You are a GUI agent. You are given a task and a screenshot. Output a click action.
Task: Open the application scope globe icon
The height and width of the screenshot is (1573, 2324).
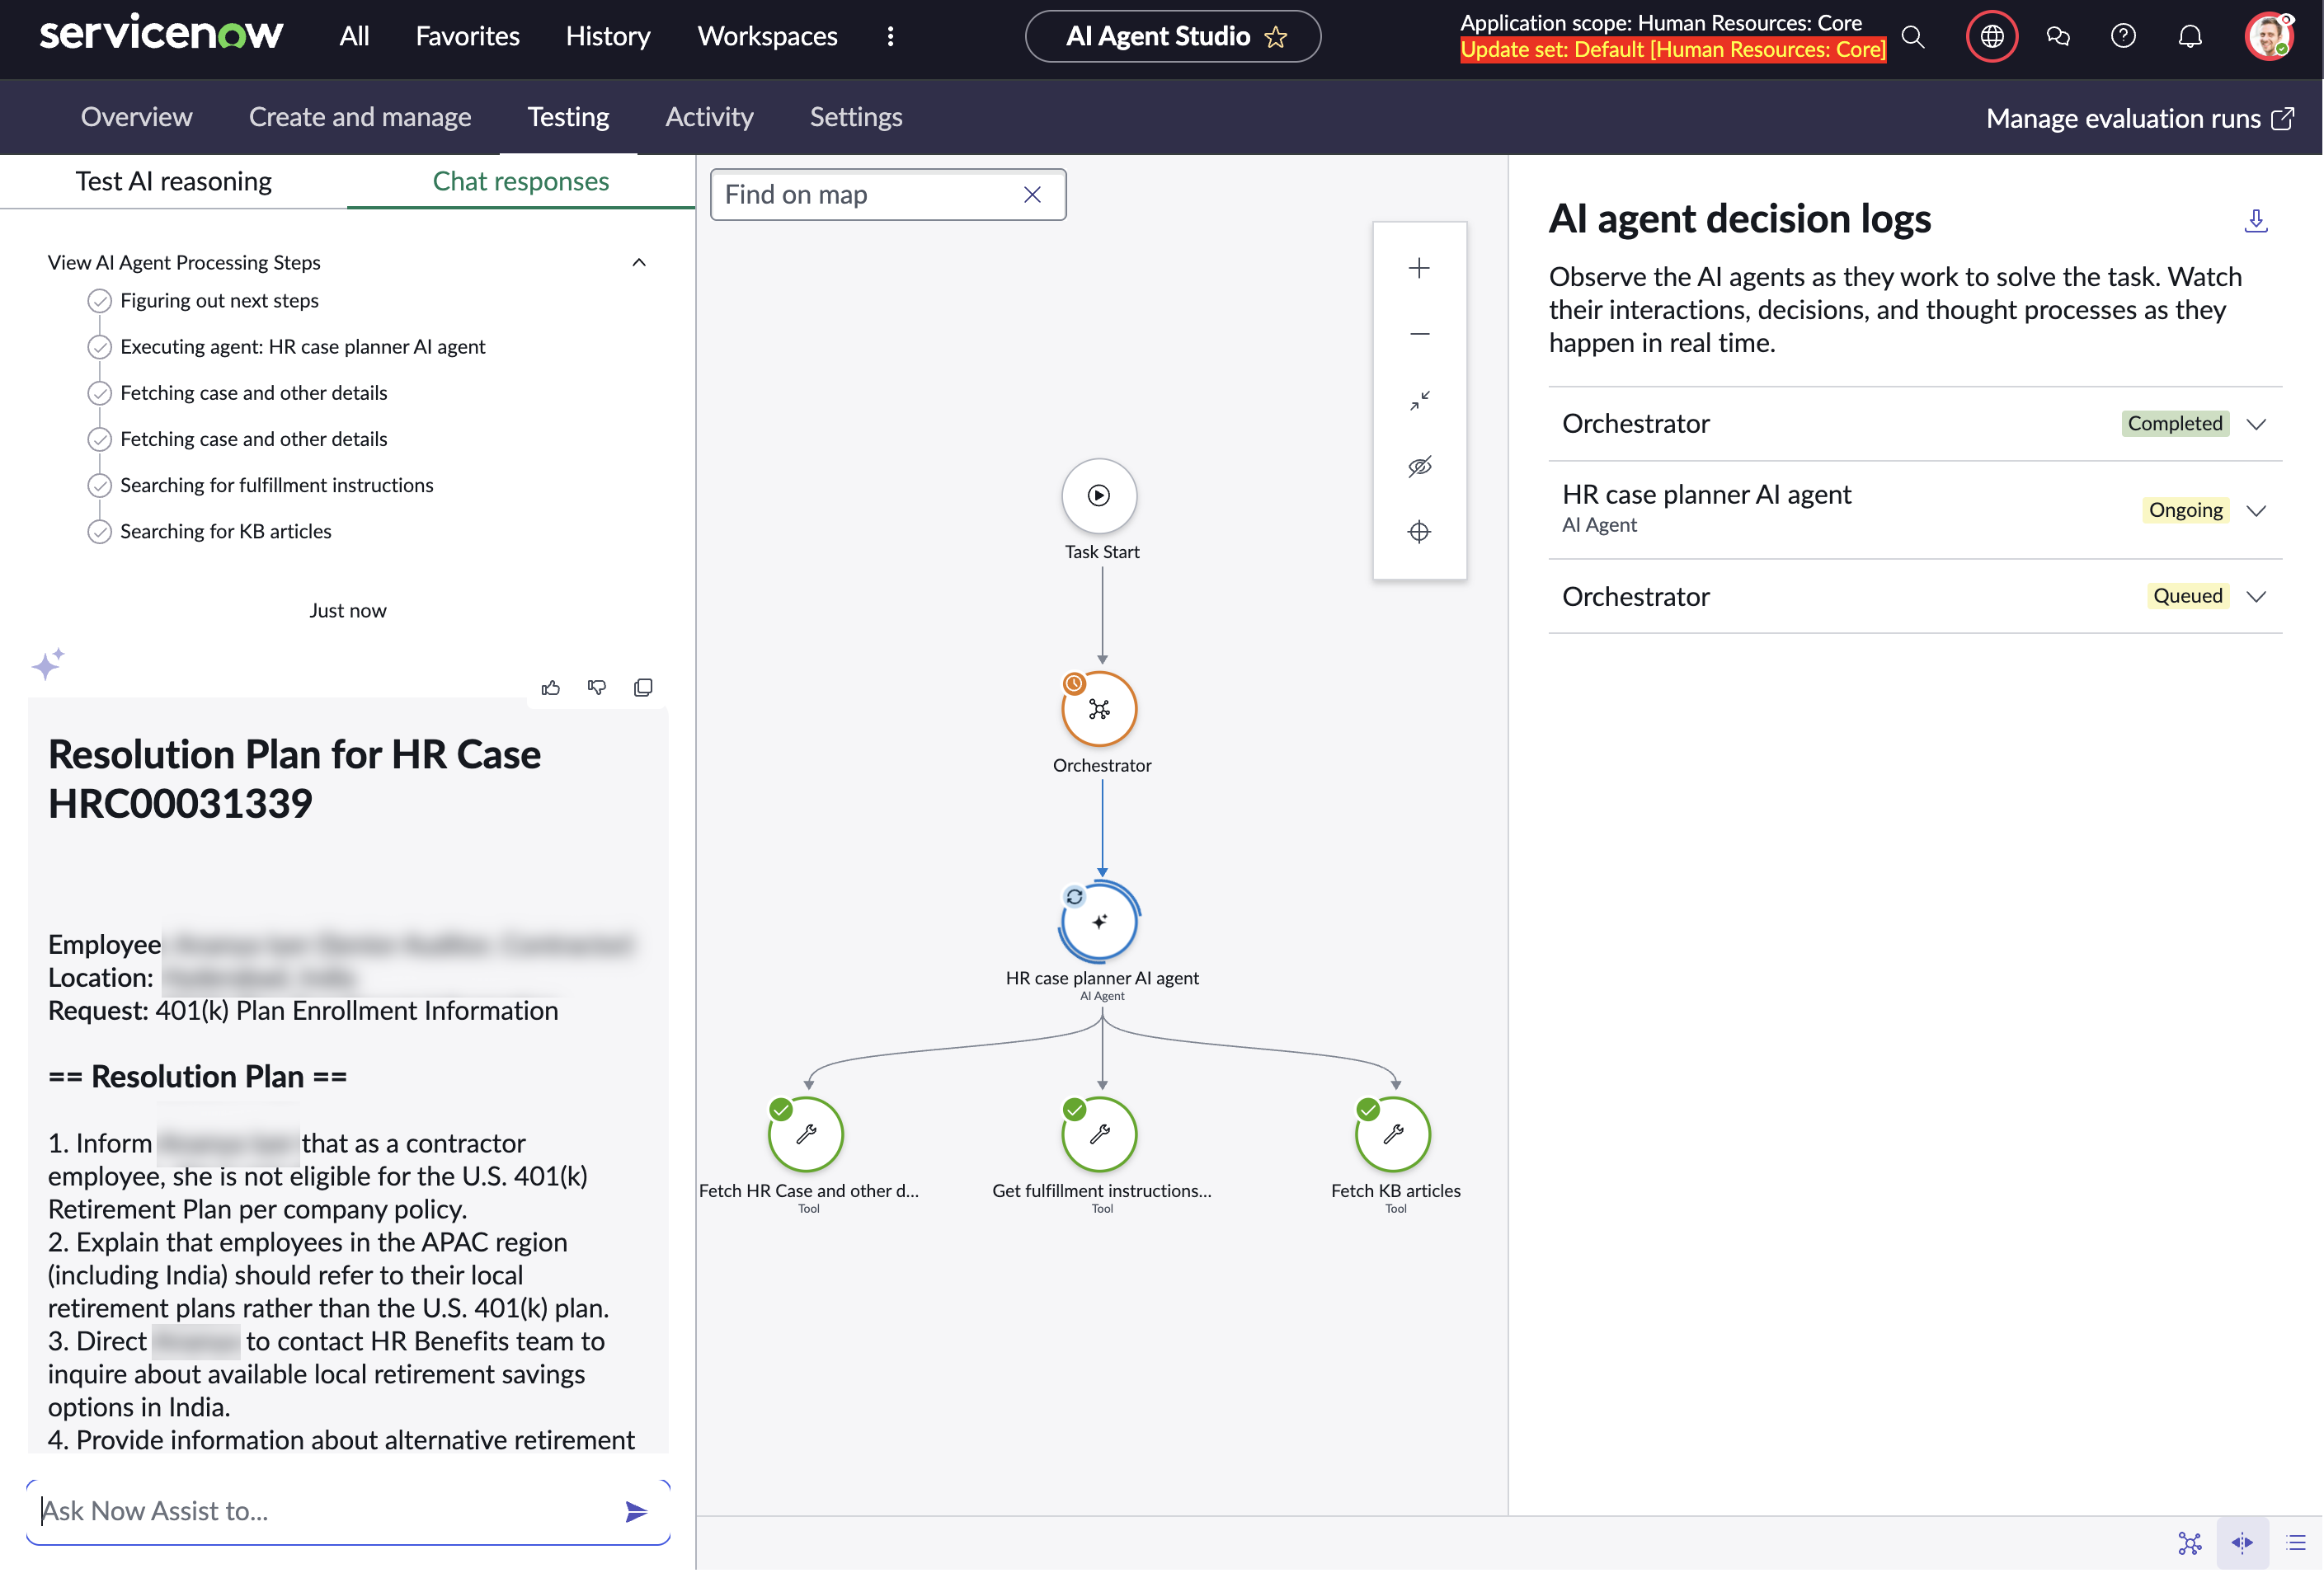(1992, 37)
